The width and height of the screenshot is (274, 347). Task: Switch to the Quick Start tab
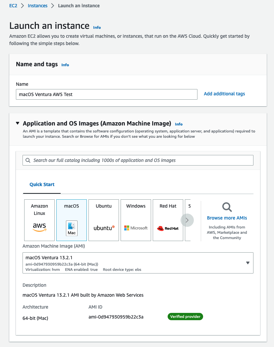click(x=42, y=184)
